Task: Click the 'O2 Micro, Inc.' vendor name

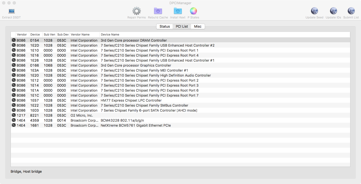Action: (x=82, y=116)
